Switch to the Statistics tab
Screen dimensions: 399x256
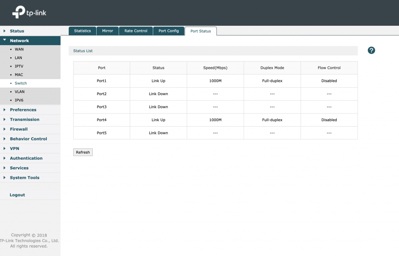pos(82,31)
